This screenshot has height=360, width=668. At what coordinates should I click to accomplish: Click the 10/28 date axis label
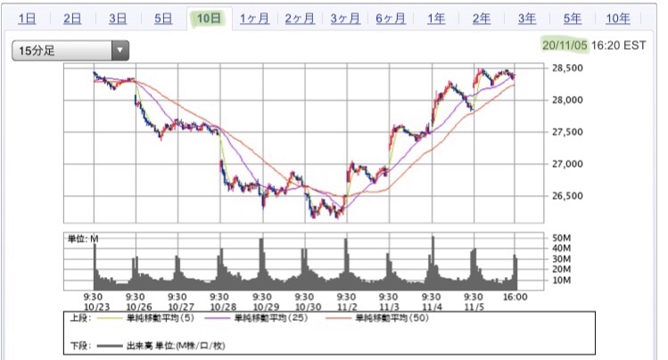[223, 307]
